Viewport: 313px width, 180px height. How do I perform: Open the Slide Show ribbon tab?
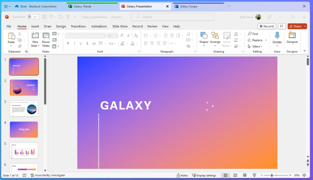pyautogui.click(x=120, y=26)
